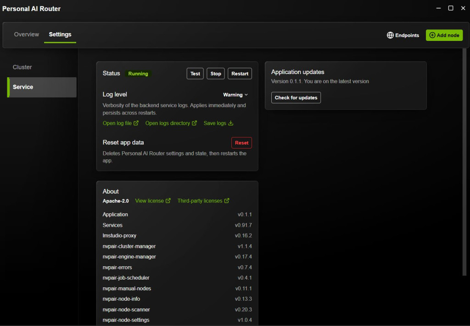
Task: Click the nvpair-node-settings row
Action: tap(177, 320)
